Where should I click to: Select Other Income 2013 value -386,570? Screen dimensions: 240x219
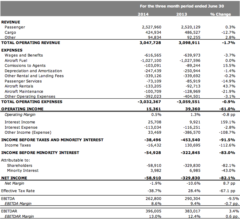[x=192, y=132]
